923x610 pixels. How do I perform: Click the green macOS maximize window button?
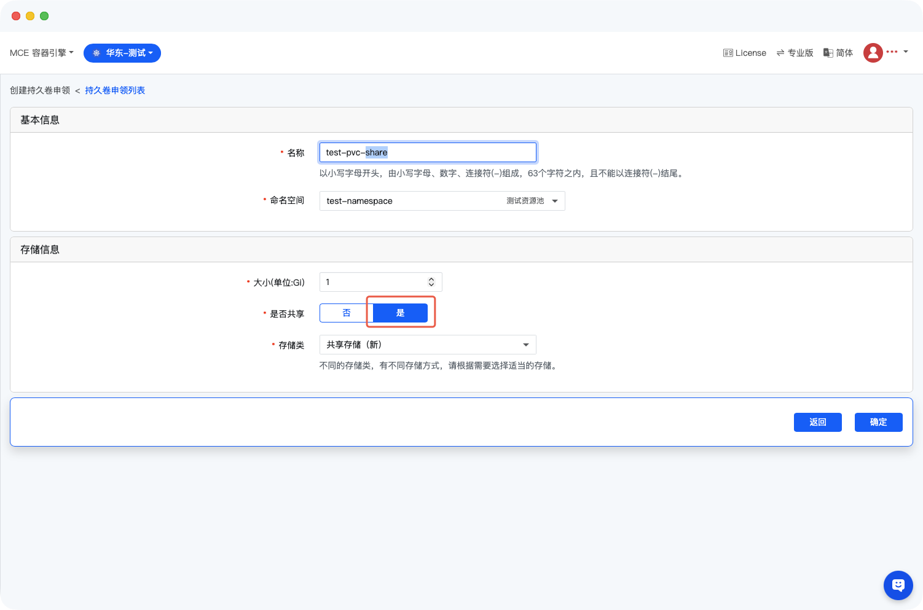pos(44,16)
